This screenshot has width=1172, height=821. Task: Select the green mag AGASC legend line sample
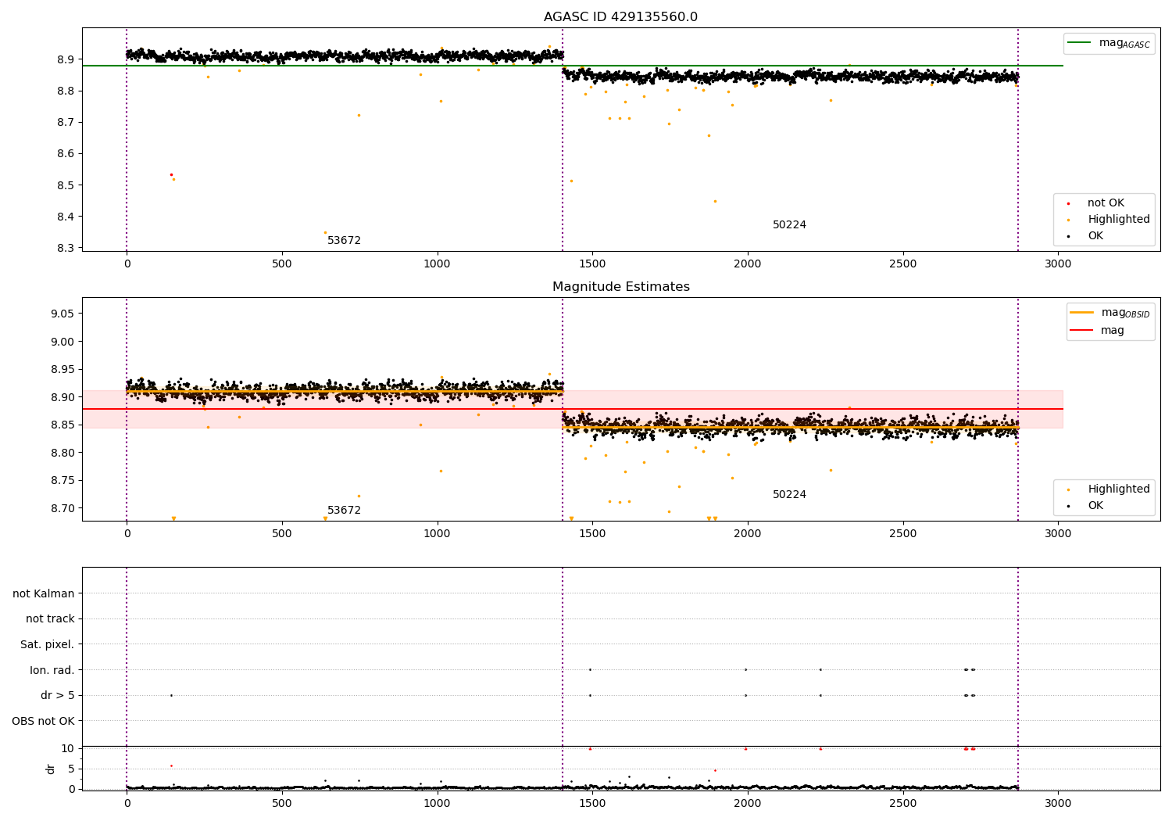point(1080,43)
